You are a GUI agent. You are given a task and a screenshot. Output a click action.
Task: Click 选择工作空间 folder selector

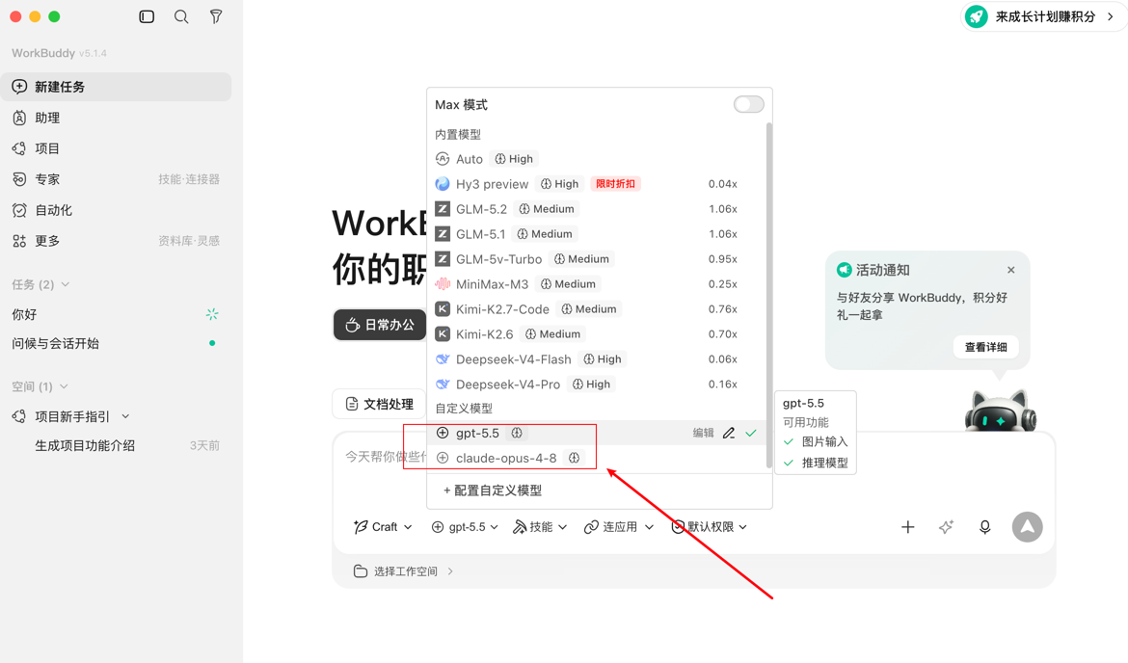[403, 571]
